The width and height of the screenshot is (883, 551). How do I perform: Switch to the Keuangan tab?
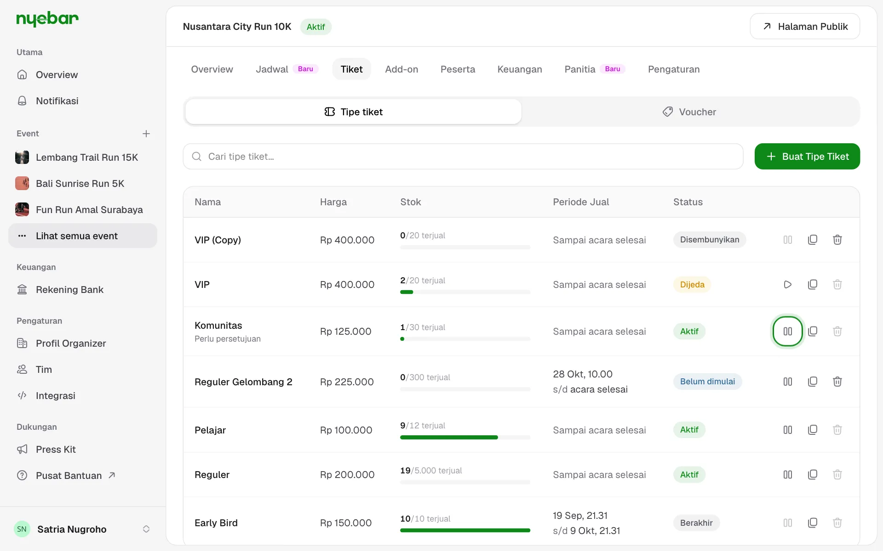click(x=520, y=69)
